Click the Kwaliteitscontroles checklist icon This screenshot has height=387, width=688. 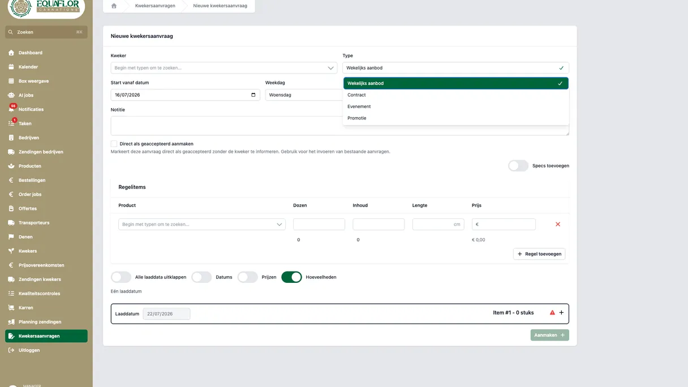point(11,293)
